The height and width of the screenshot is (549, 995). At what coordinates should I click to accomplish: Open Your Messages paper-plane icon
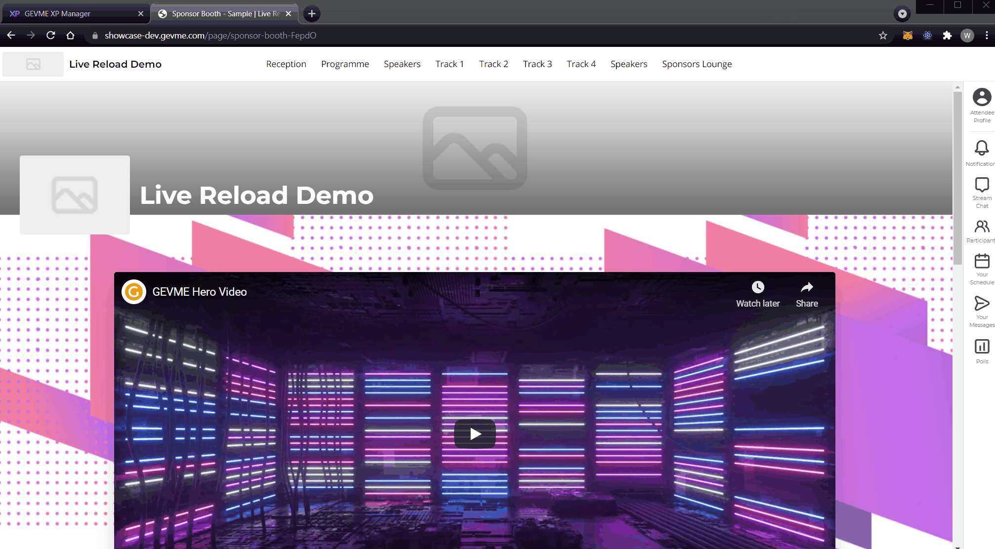tap(981, 303)
